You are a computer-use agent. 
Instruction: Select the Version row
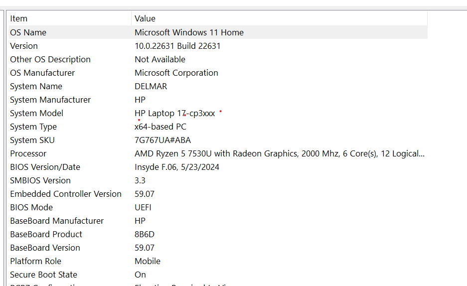pyautogui.click(x=218, y=46)
